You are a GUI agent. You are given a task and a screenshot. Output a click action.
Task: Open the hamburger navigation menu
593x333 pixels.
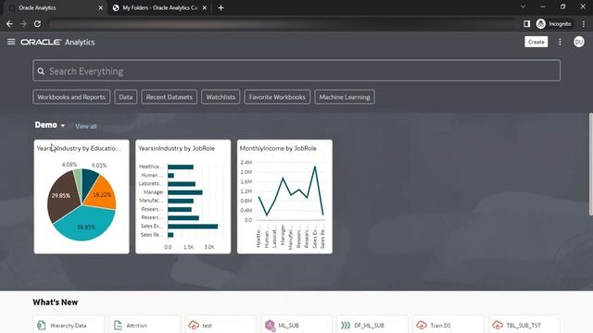pos(11,42)
